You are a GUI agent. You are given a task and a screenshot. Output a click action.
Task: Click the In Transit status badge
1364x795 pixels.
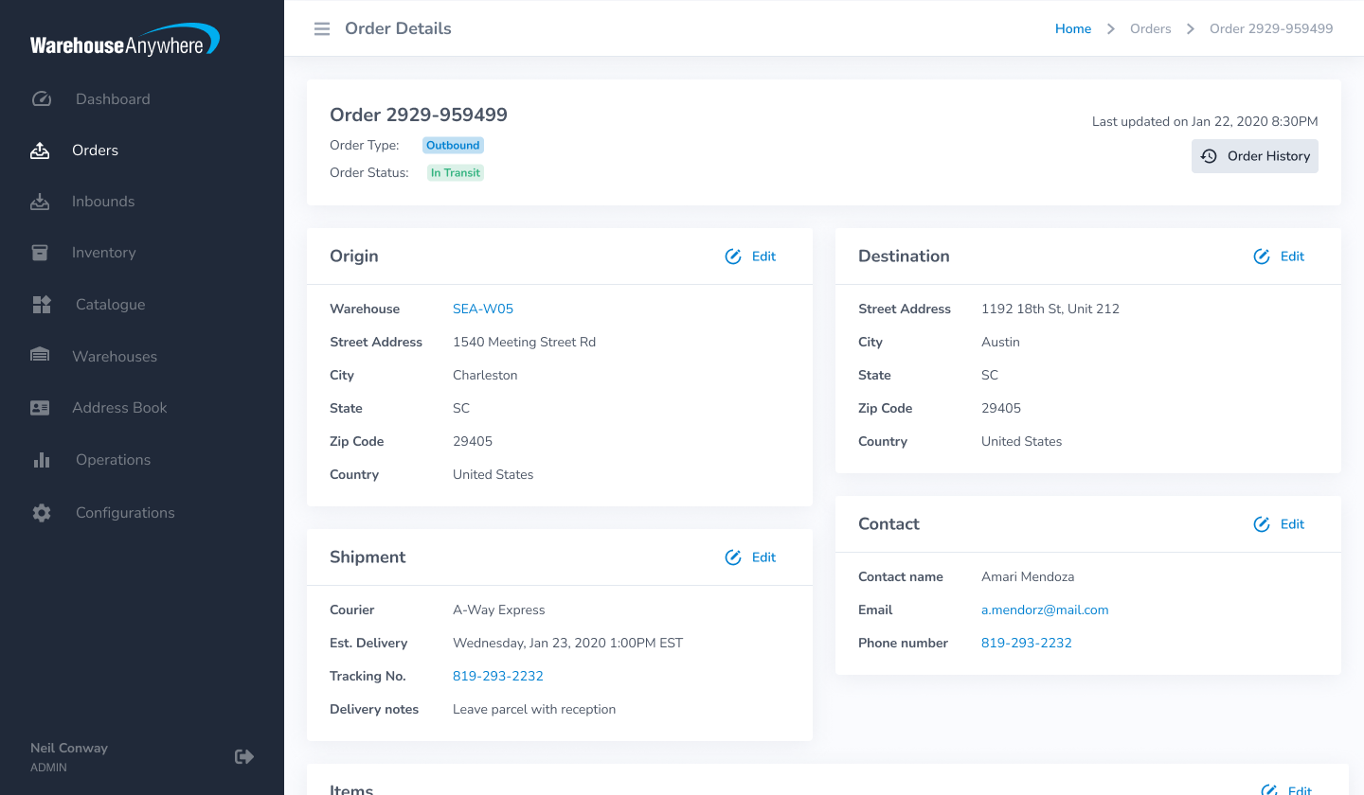(455, 172)
